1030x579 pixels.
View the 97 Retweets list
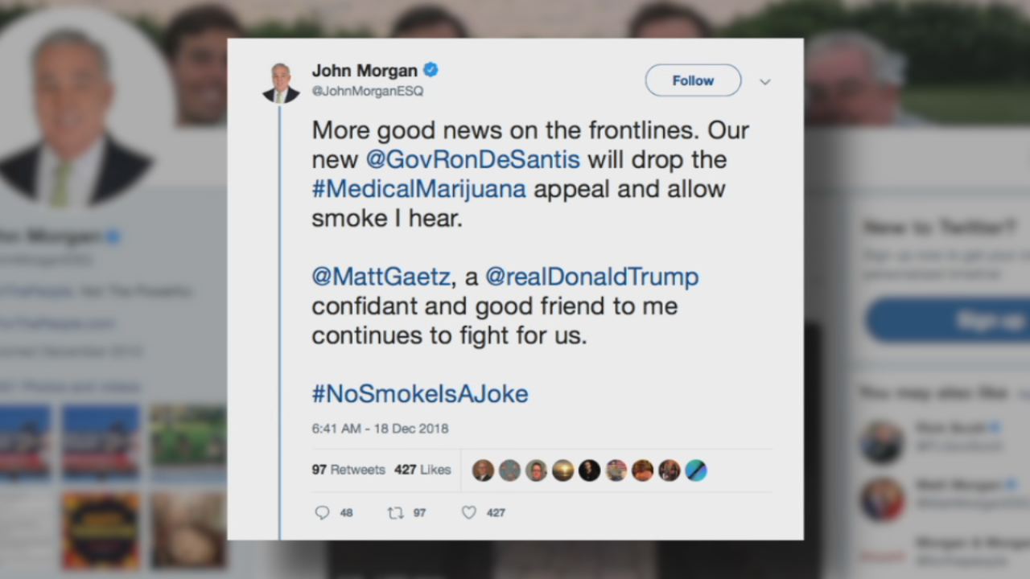348,470
